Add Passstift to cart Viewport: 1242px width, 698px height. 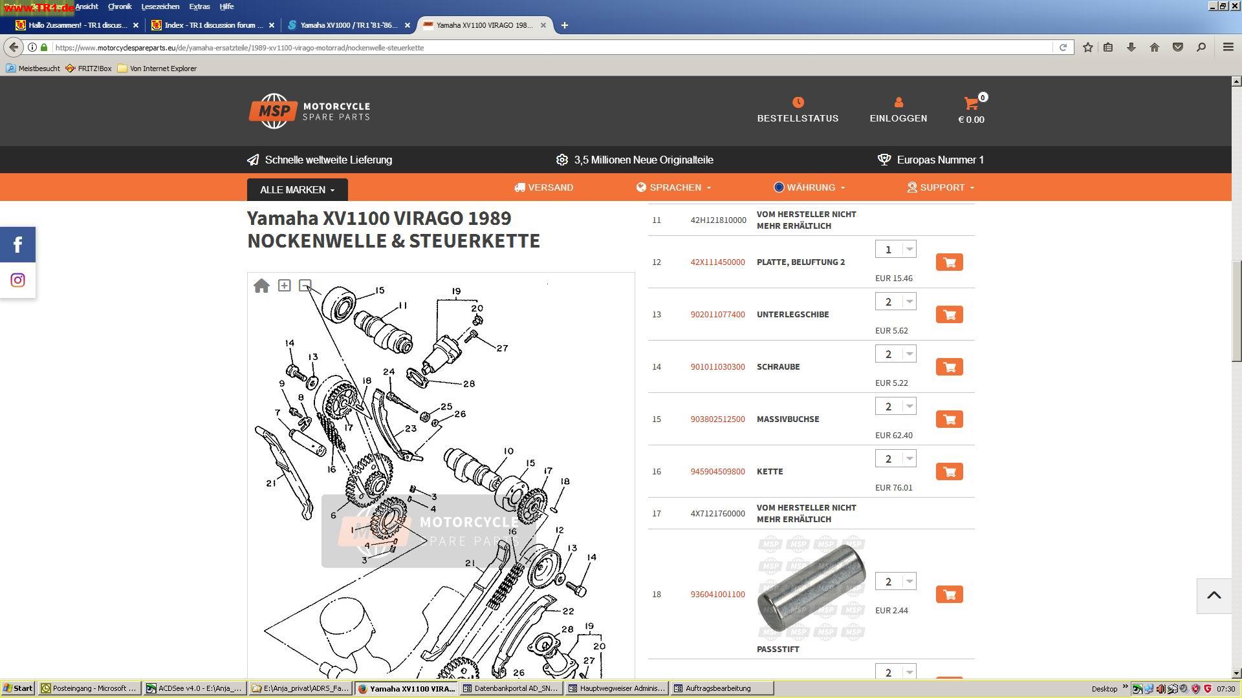click(949, 594)
